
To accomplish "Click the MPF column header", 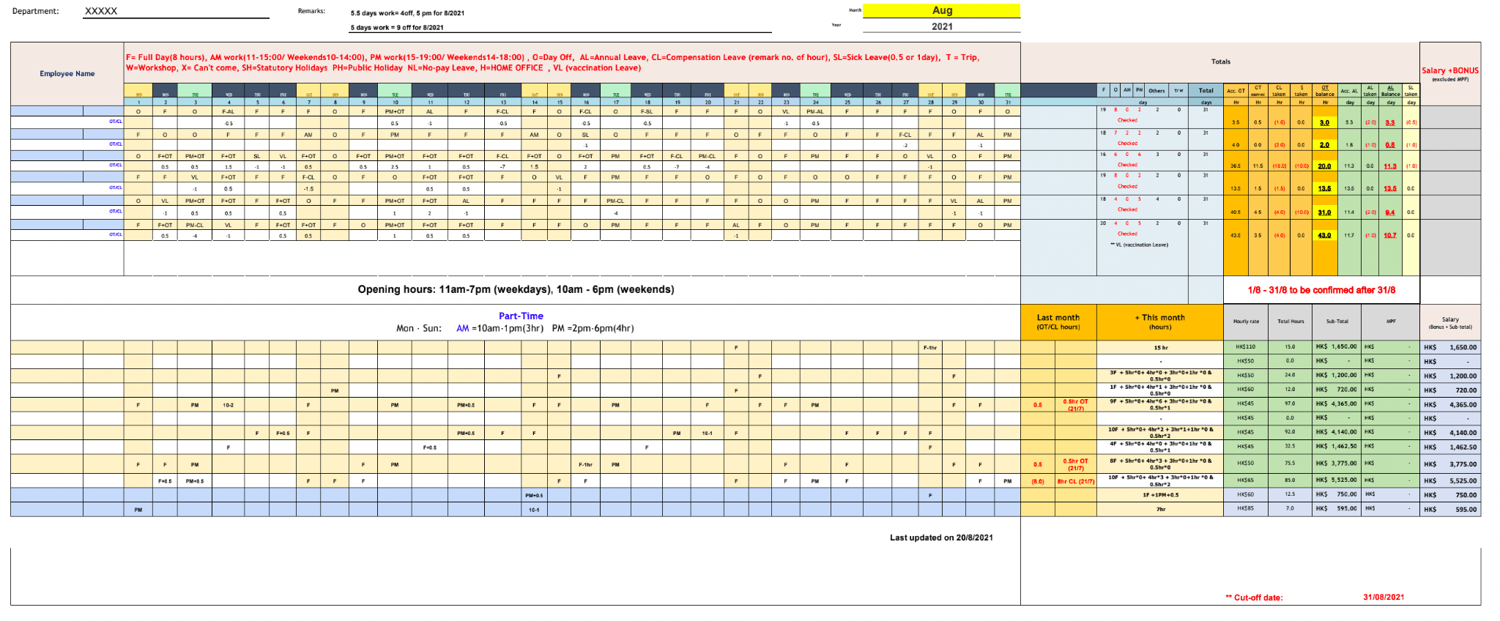I will [1391, 321].
